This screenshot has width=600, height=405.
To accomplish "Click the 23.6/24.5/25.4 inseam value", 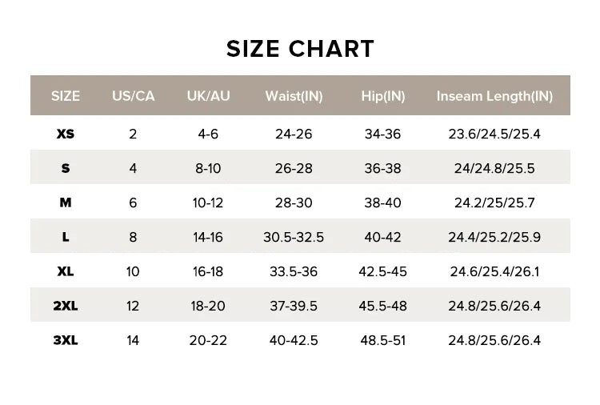I will pyautogui.click(x=494, y=134).
